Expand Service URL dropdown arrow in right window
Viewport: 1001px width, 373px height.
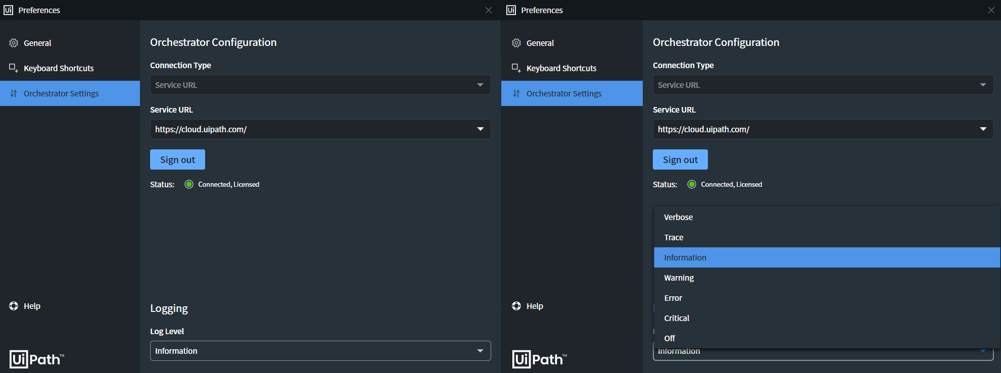(x=983, y=129)
